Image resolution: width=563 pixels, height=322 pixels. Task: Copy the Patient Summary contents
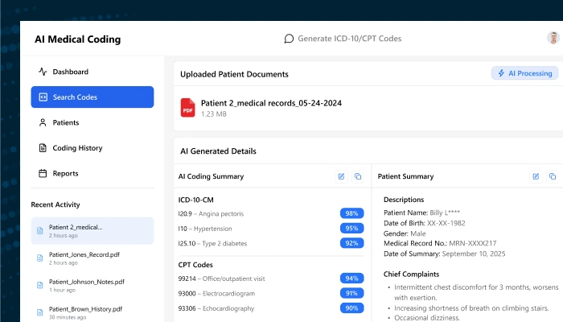pyautogui.click(x=553, y=176)
